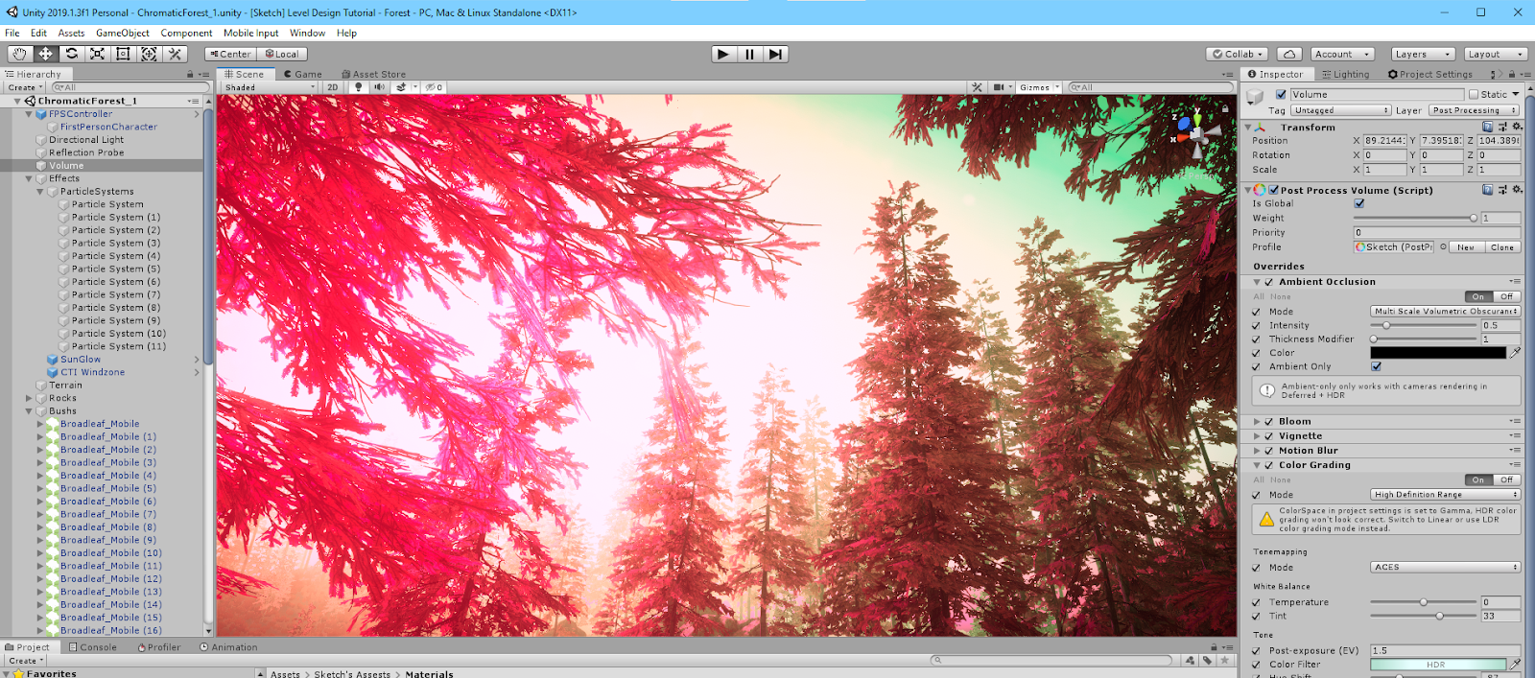Open Post Process Volume preset selector
Screen dimensions: 1535x678
coord(1502,190)
